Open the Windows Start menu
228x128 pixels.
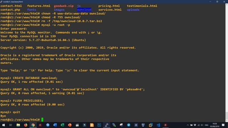click(x=3, y=125)
